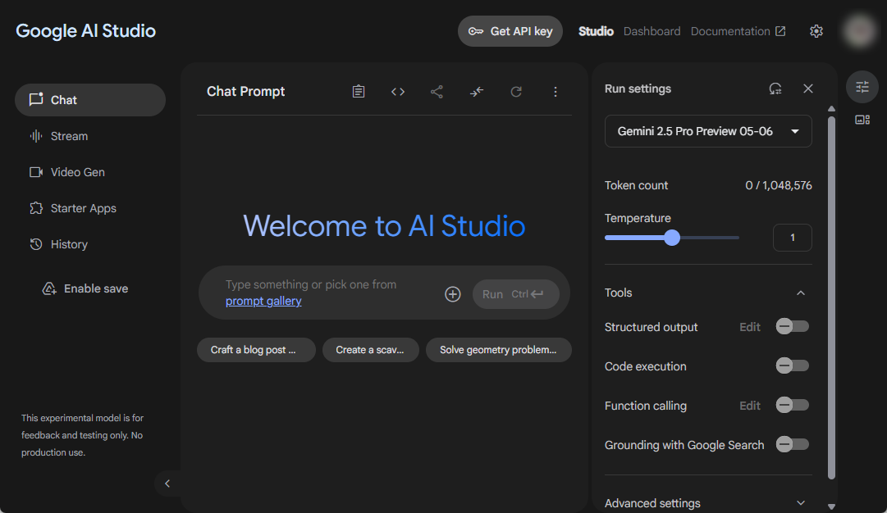Click the Get API key button

510,31
